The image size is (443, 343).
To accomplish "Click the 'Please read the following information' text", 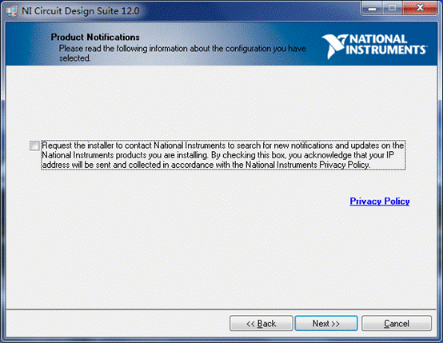I will coord(182,53).
